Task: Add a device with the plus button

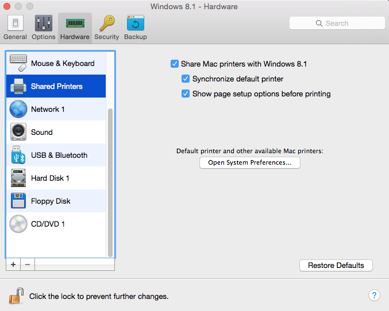Action: coord(13,265)
